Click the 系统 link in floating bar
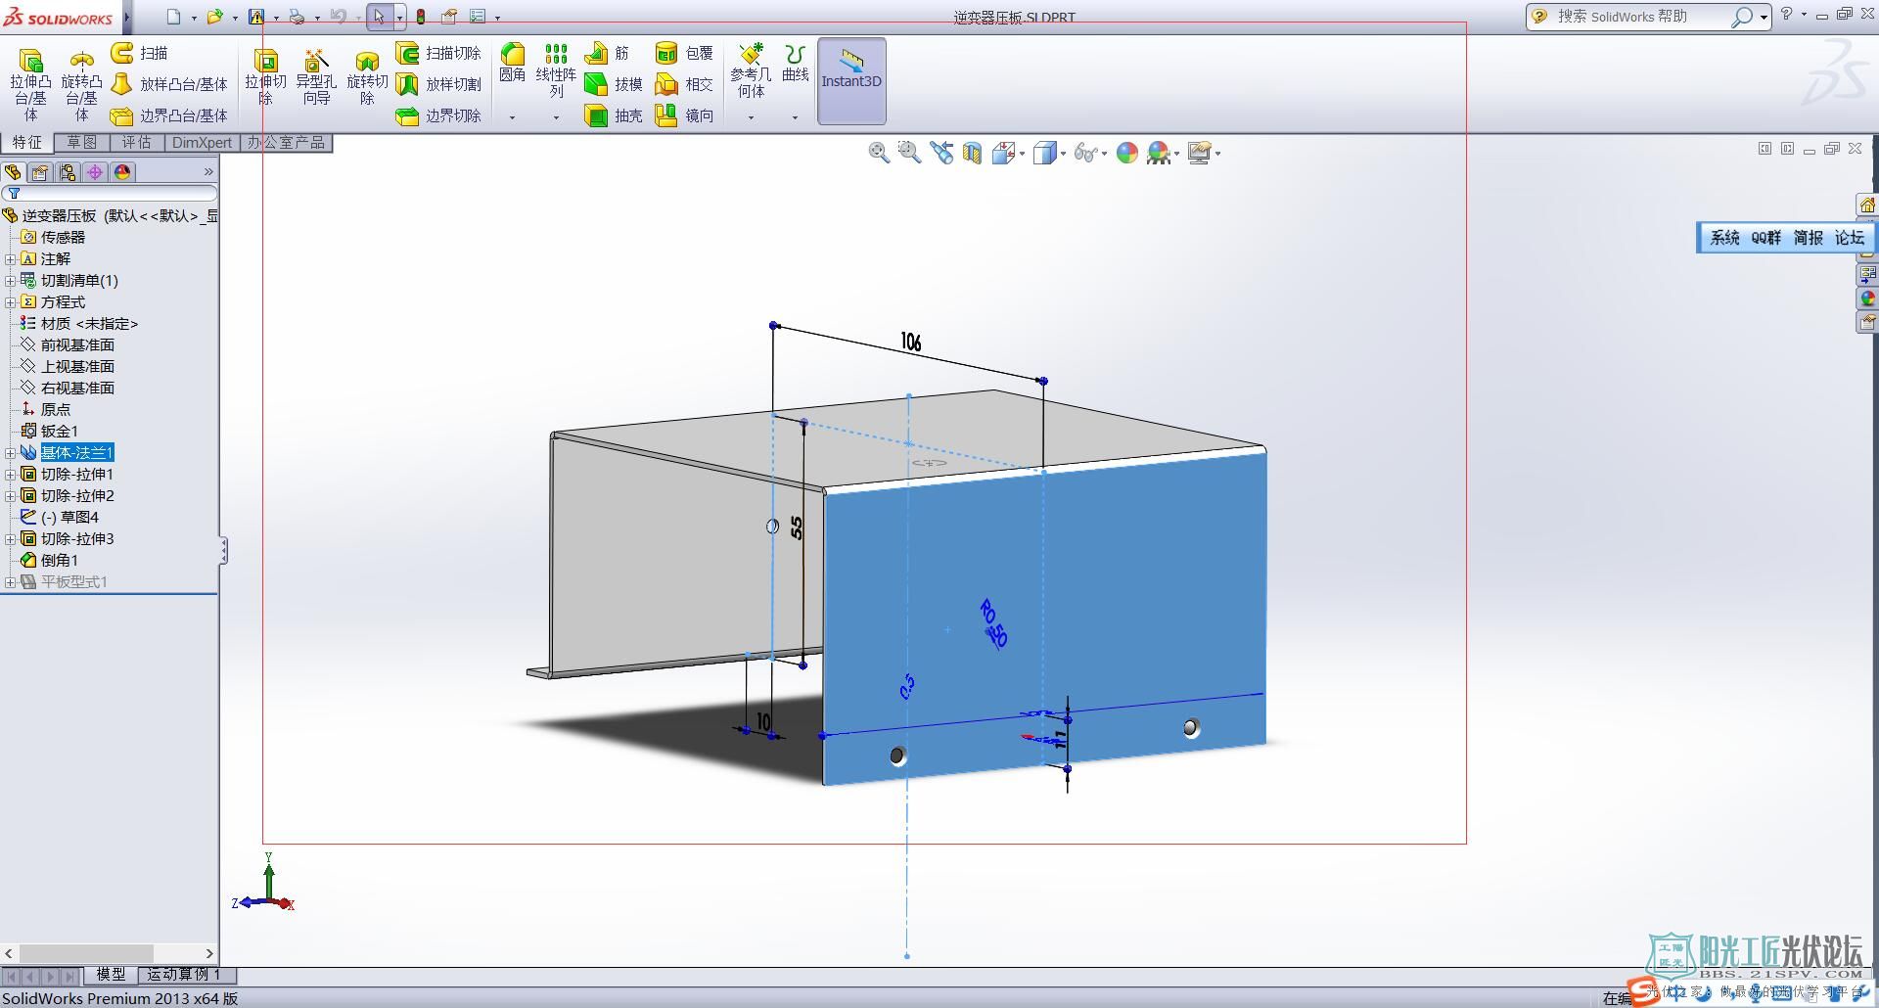Screen dimensions: 1879x1008 click(x=1724, y=238)
